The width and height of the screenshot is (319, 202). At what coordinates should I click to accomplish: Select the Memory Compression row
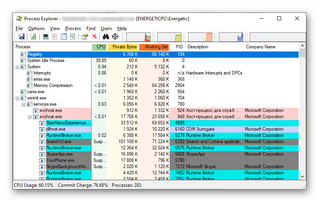156,85
